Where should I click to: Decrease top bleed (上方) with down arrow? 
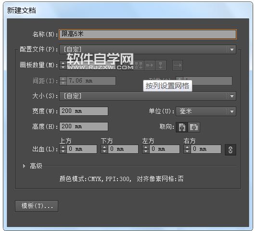point(63,151)
